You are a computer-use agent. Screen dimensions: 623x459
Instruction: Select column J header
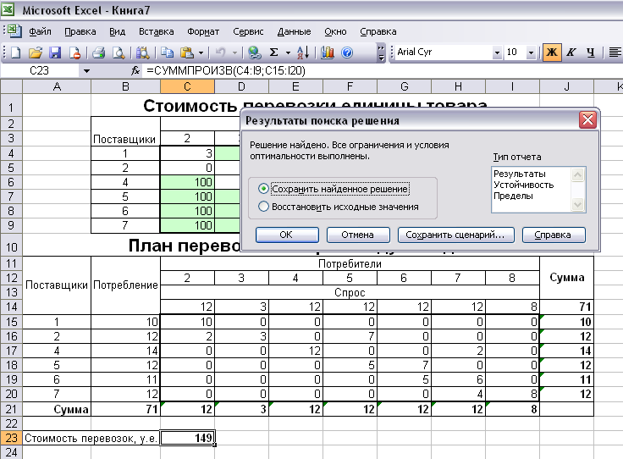(x=566, y=86)
